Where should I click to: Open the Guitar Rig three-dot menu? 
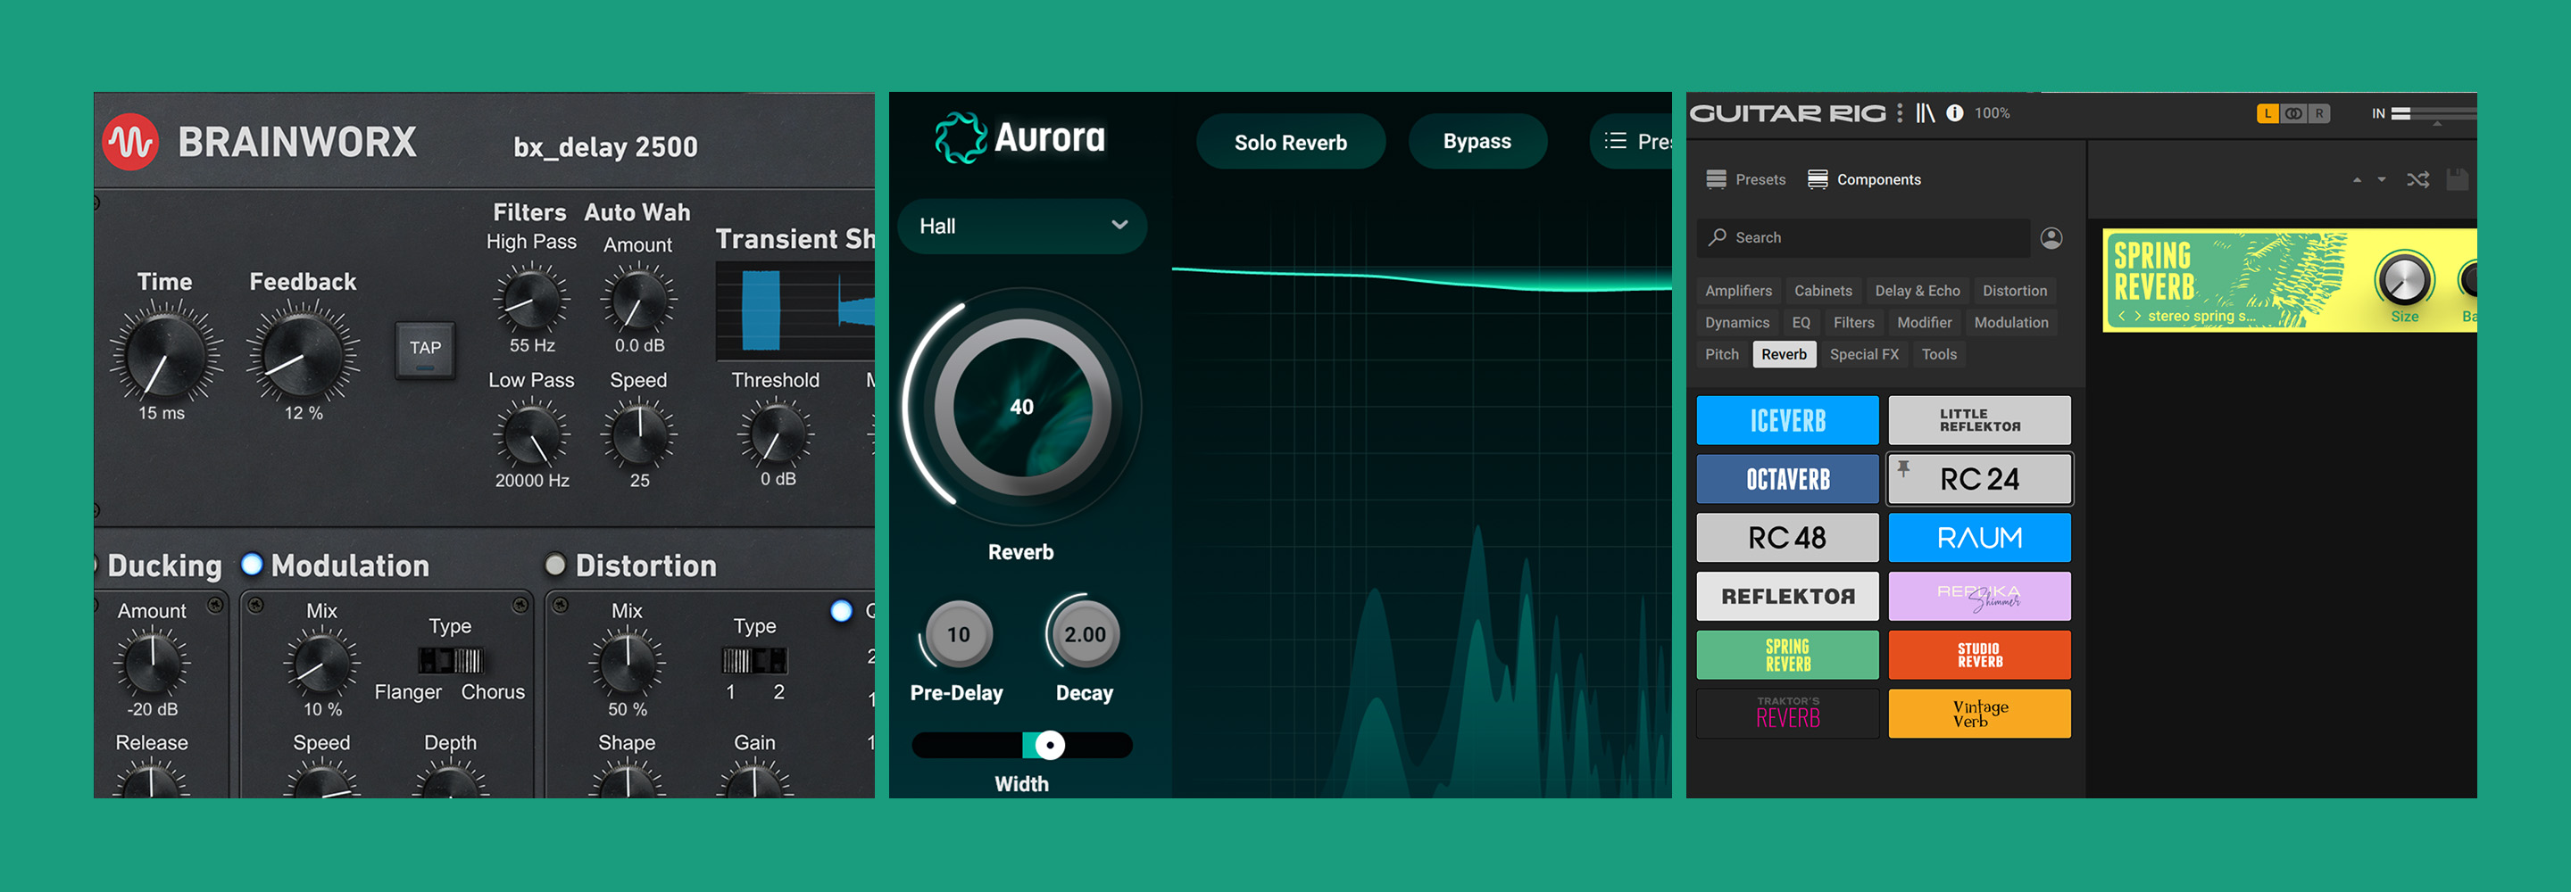point(1900,112)
